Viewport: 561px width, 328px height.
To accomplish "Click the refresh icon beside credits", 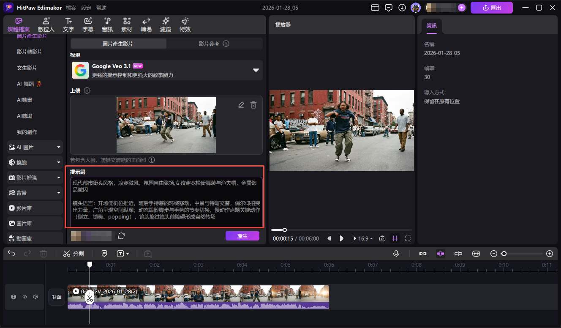I will pos(121,236).
